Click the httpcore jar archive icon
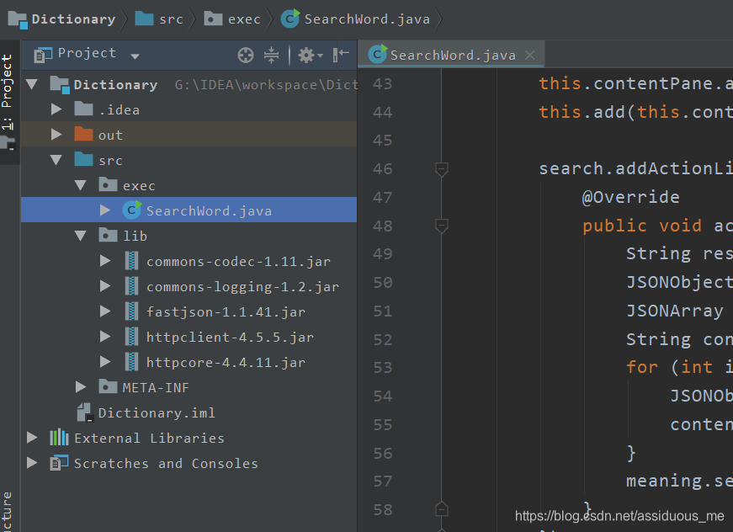733x532 pixels. tap(132, 362)
